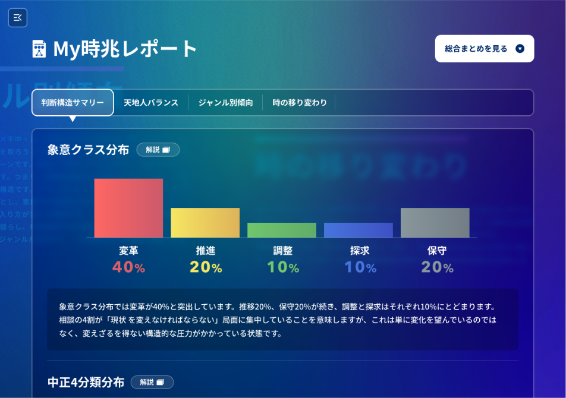The image size is (566, 398).
Task: Select the yellow 推進 bar
Action: pos(205,223)
